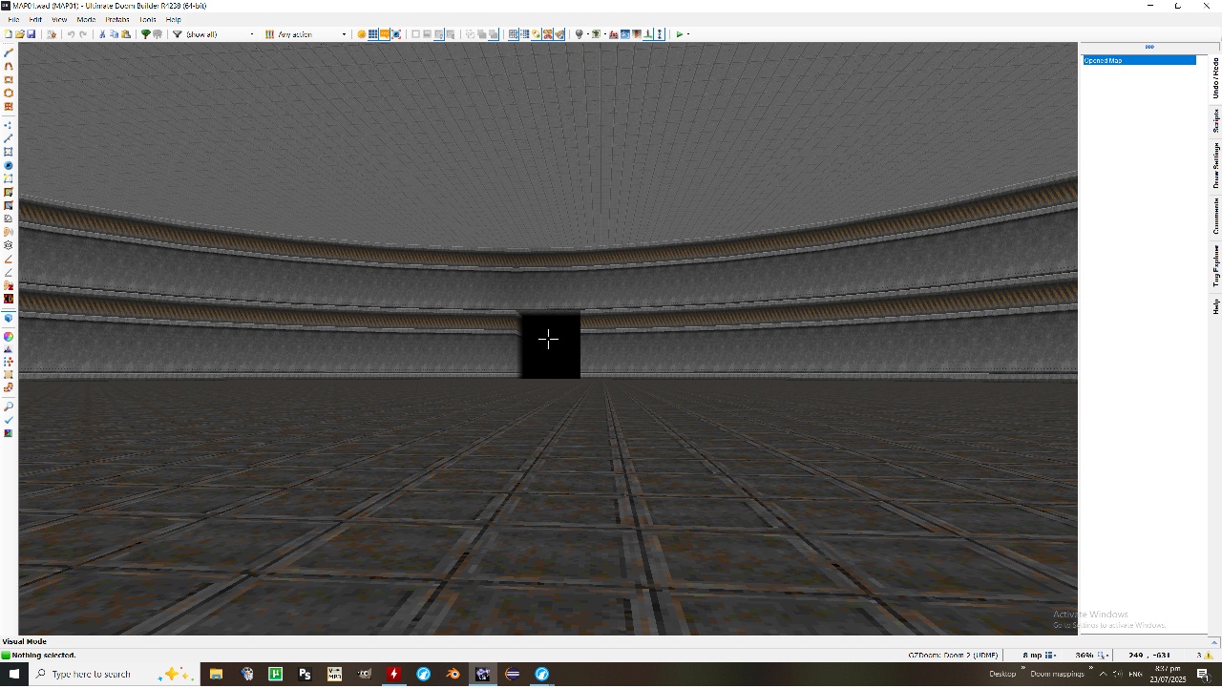Viewport: 1222px width, 688px height.
Task: Select the 'Opened Map' history entry
Action: click(1139, 60)
